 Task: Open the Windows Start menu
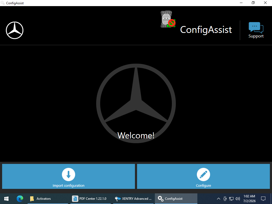pos(6,199)
